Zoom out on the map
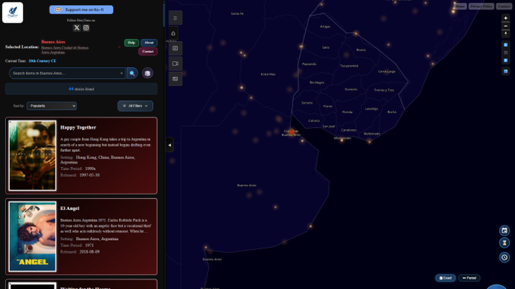 pyautogui.click(x=505, y=26)
